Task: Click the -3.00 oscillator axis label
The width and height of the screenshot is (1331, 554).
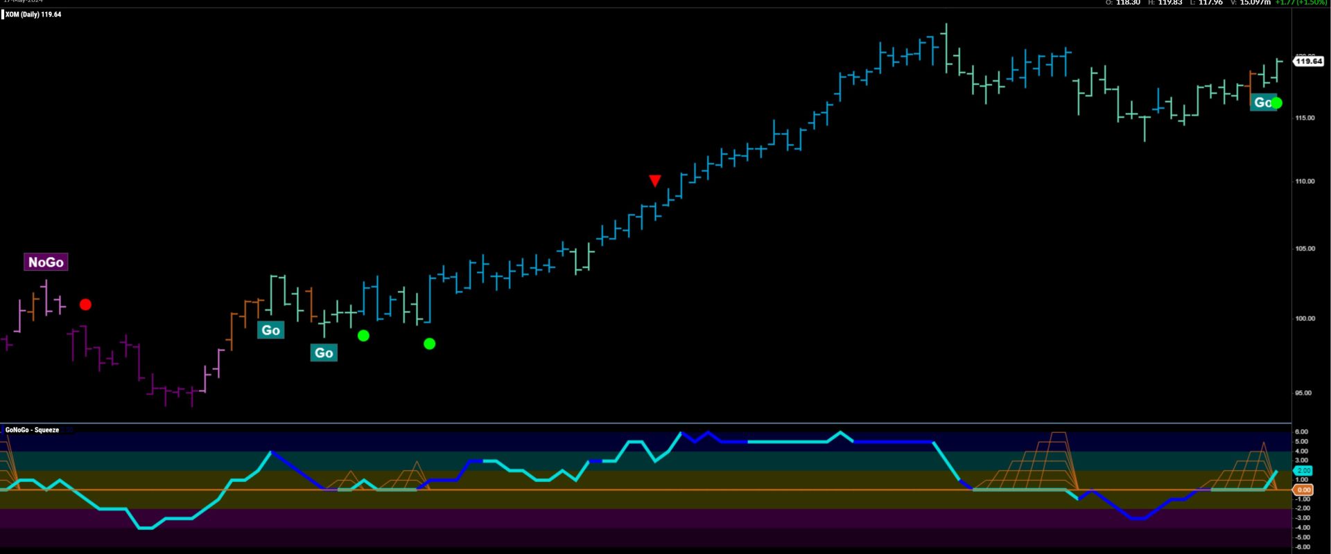Action: [x=1302, y=518]
